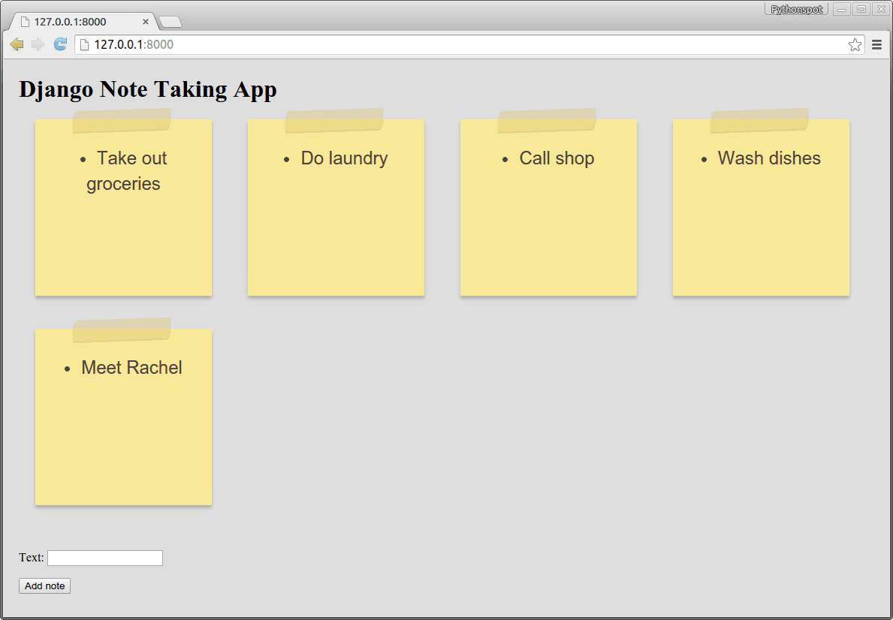
Task: Select the 127.0.0.1:8000 browser tab
Action: tap(83, 22)
